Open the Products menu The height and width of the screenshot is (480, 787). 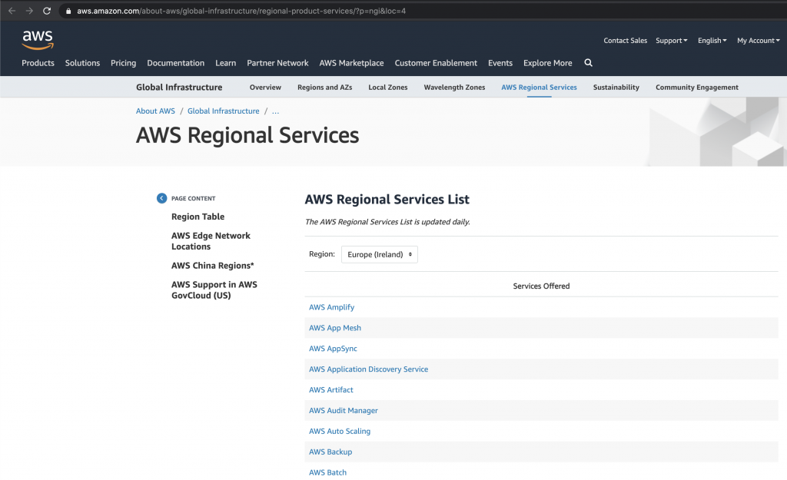point(38,63)
